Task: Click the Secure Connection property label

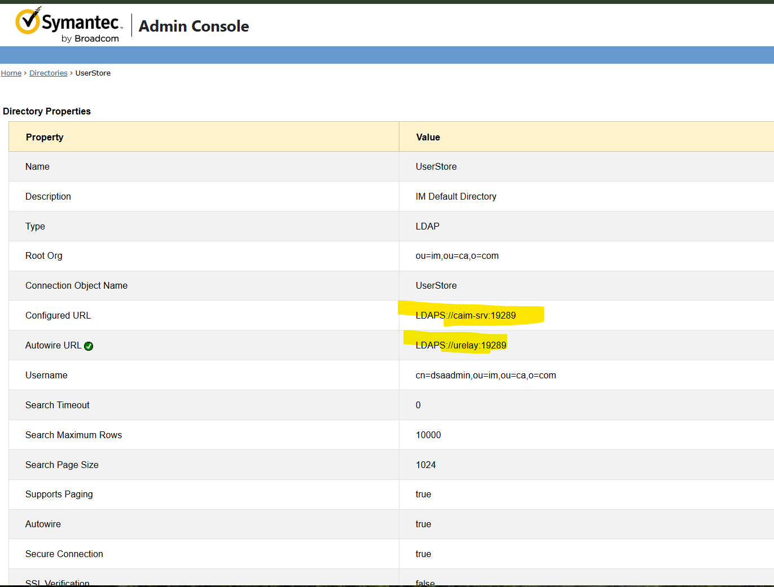Action: pyautogui.click(x=64, y=554)
